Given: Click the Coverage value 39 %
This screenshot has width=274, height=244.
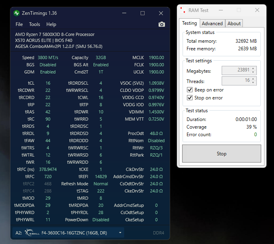Looking at the screenshot, I should pos(252,127).
